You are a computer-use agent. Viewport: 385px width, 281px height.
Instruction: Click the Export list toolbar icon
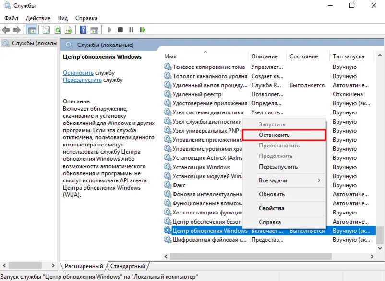tap(69, 30)
